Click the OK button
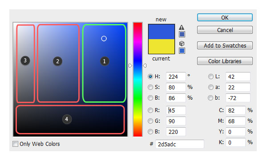The image size is (267, 161). click(x=225, y=17)
